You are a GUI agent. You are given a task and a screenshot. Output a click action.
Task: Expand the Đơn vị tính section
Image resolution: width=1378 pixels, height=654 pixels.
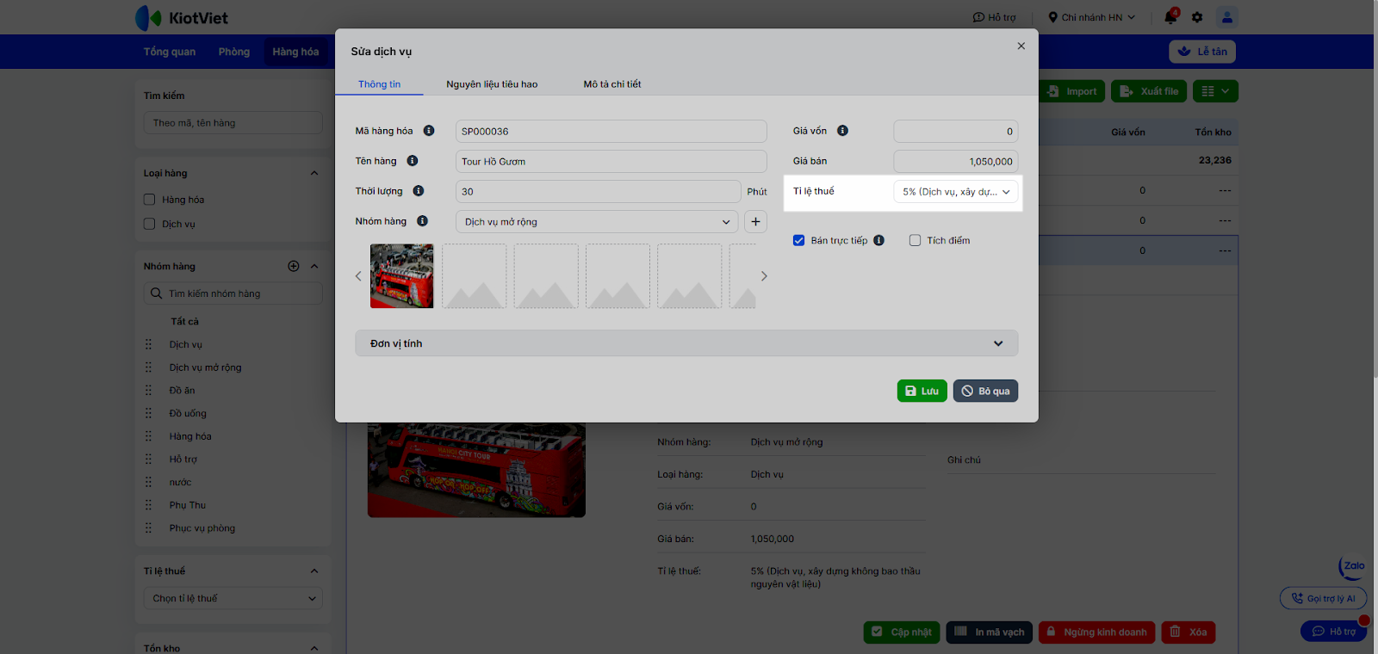click(x=686, y=343)
